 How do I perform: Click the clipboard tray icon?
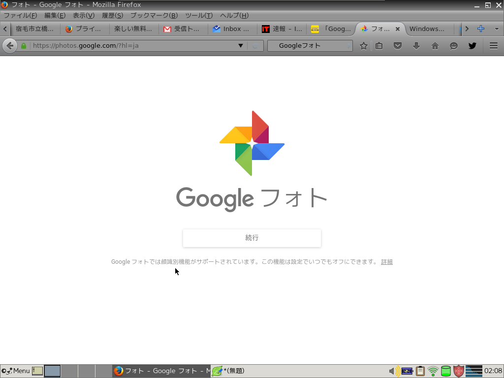click(420, 371)
